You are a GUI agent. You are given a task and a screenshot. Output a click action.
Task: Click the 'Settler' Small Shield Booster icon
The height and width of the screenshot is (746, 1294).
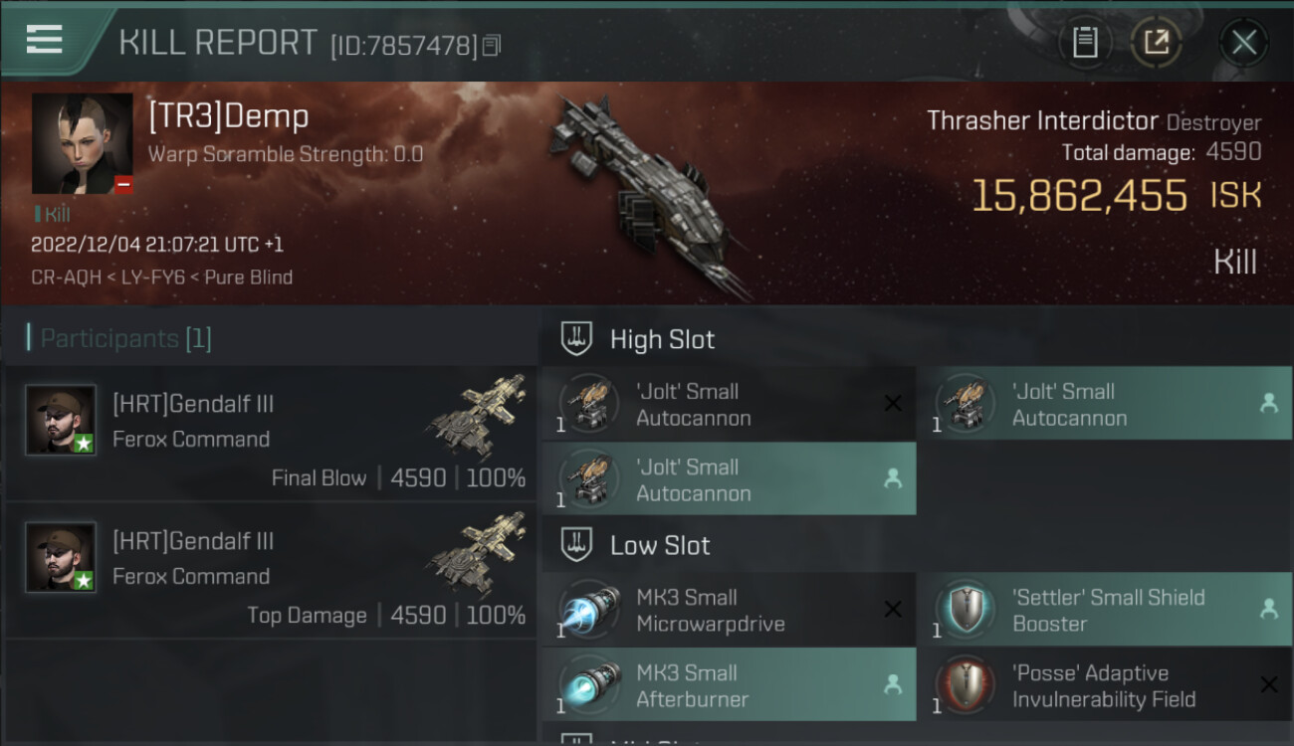click(x=965, y=610)
